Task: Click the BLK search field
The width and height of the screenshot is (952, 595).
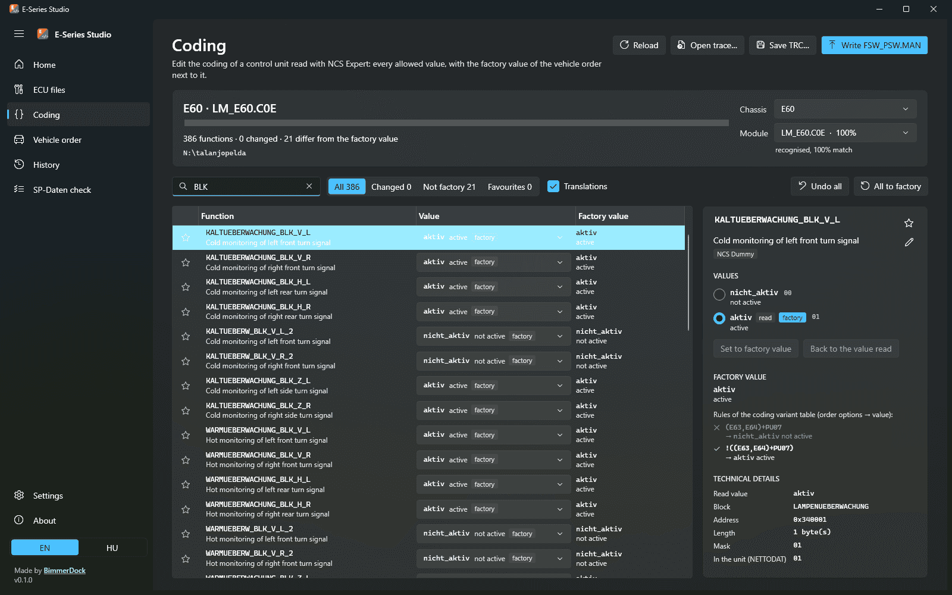Action: [246, 186]
